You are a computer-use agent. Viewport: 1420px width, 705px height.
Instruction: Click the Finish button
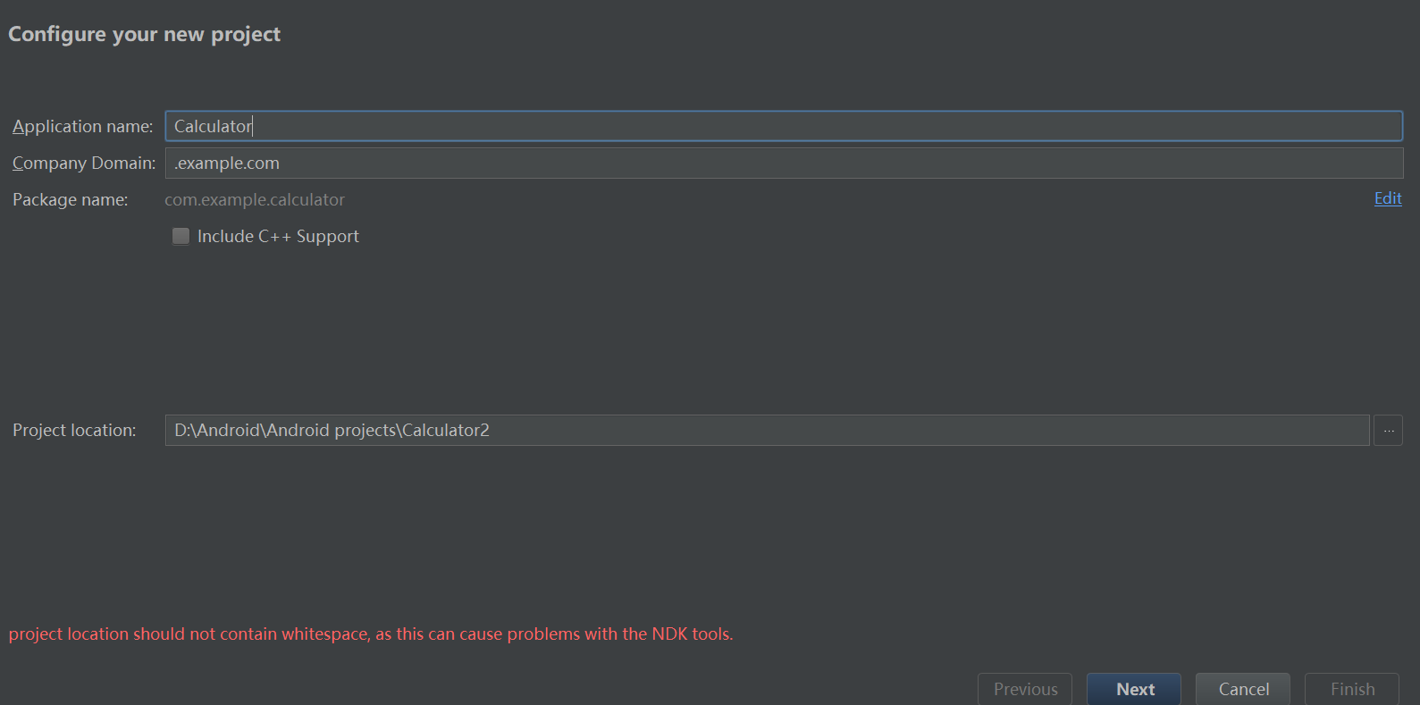pyautogui.click(x=1351, y=689)
